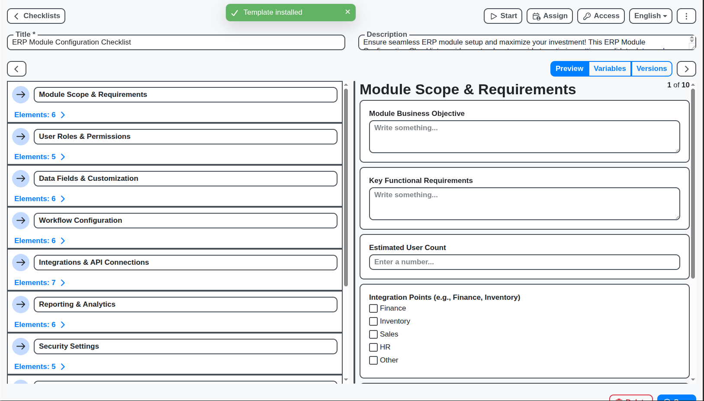Click the Access key icon
Image resolution: width=704 pixels, height=401 pixels.
coord(601,16)
